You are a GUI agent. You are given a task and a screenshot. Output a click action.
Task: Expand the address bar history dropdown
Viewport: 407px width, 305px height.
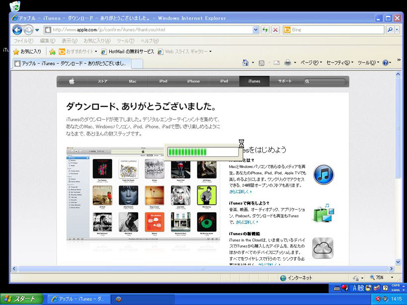click(x=255, y=30)
